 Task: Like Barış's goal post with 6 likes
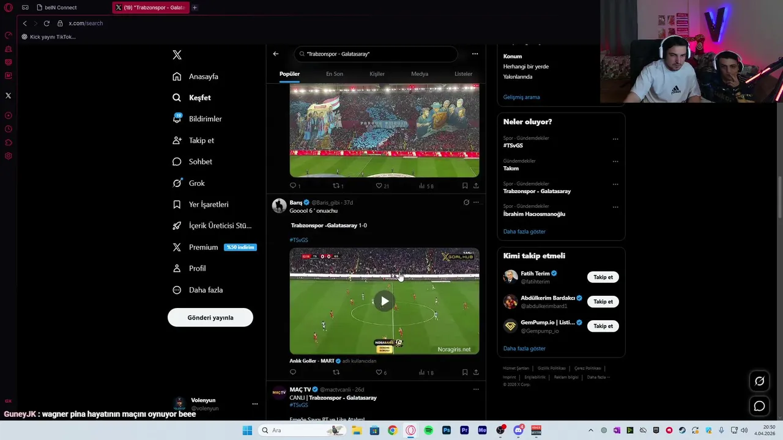379,372
